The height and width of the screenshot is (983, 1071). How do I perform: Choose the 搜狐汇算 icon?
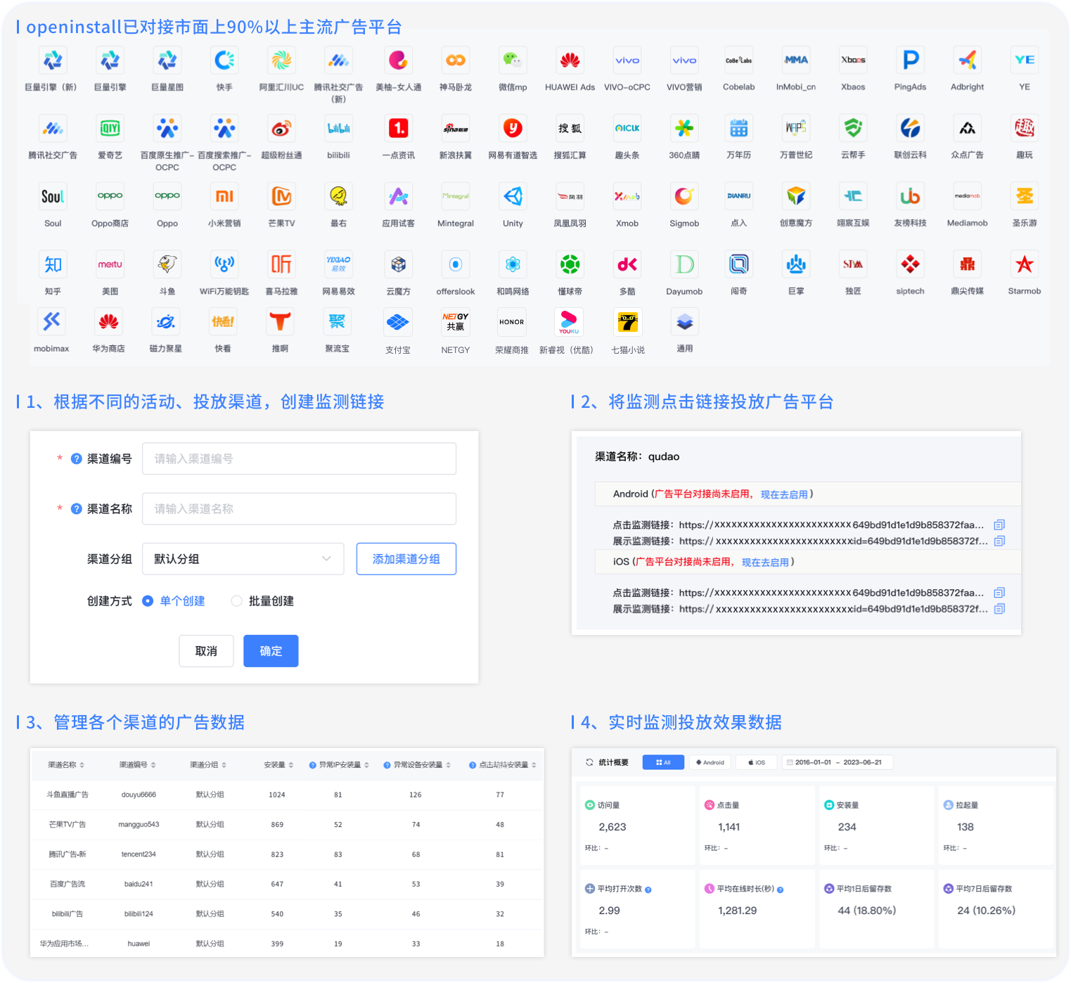570,129
